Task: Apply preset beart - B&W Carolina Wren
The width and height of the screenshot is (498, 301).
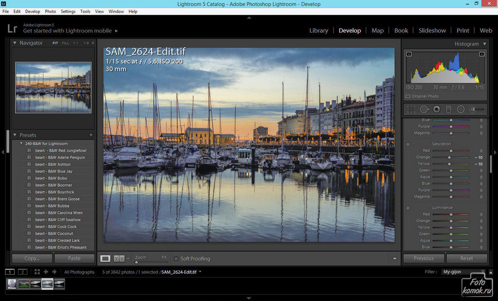Action: 59,213
